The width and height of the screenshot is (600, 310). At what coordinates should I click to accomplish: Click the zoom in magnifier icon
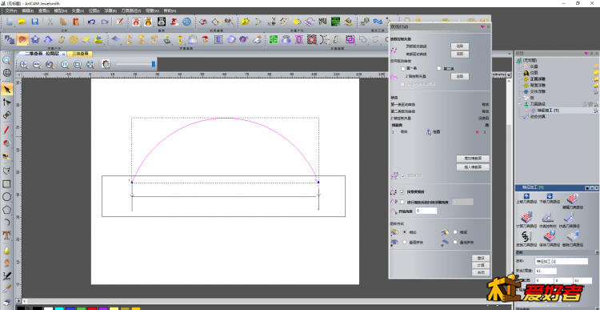click(x=24, y=64)
